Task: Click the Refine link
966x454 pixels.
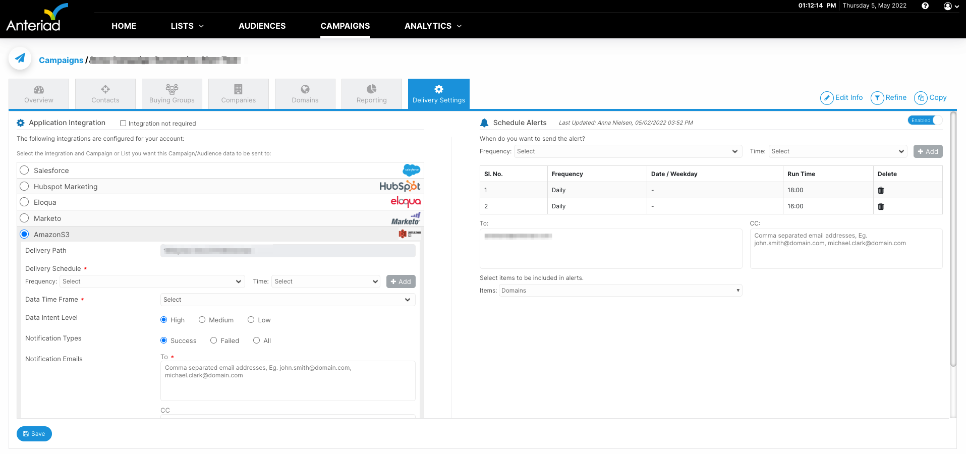Action: [x=896, y=97]
